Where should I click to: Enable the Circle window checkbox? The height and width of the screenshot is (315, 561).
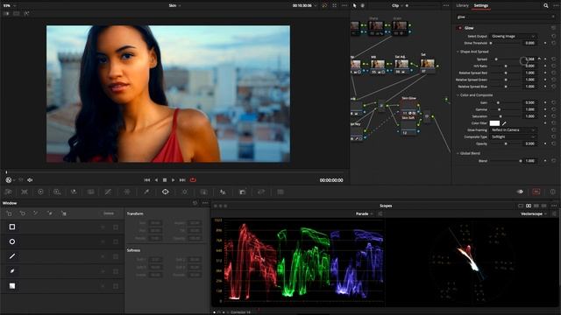coord(116,241)
